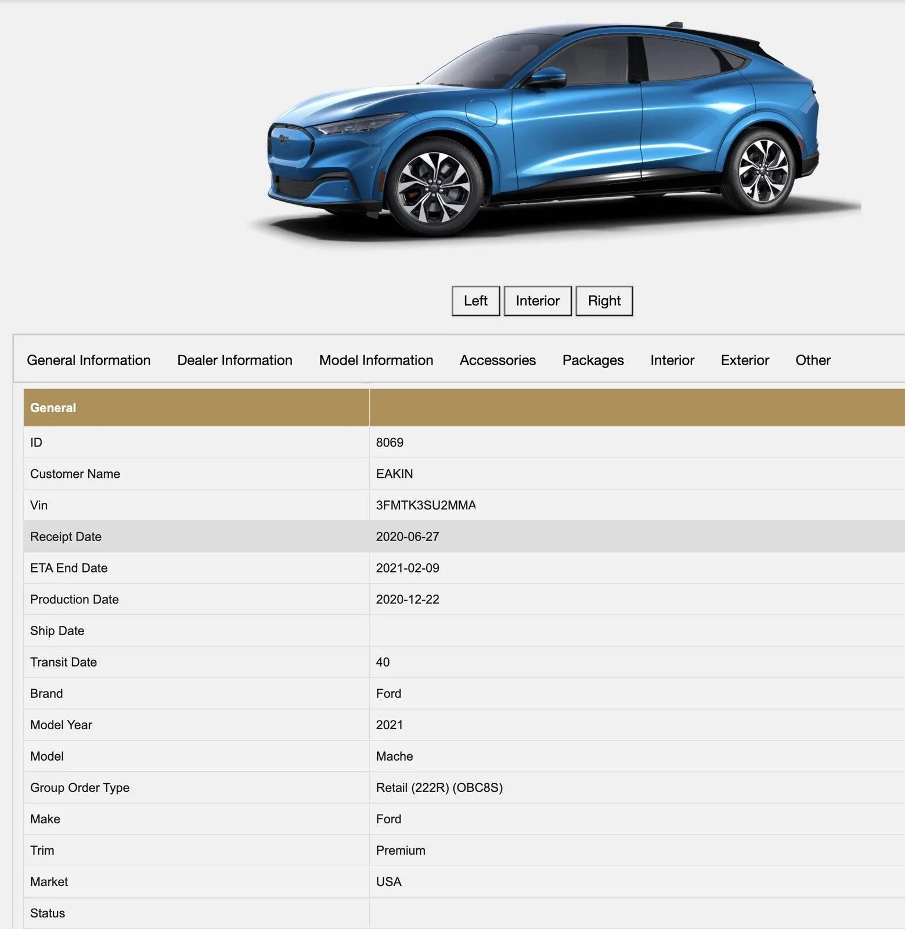905x929 pixels.
Task: Open the Dealer Information tab
Action: pyautogui.click(x=235, y=360)
